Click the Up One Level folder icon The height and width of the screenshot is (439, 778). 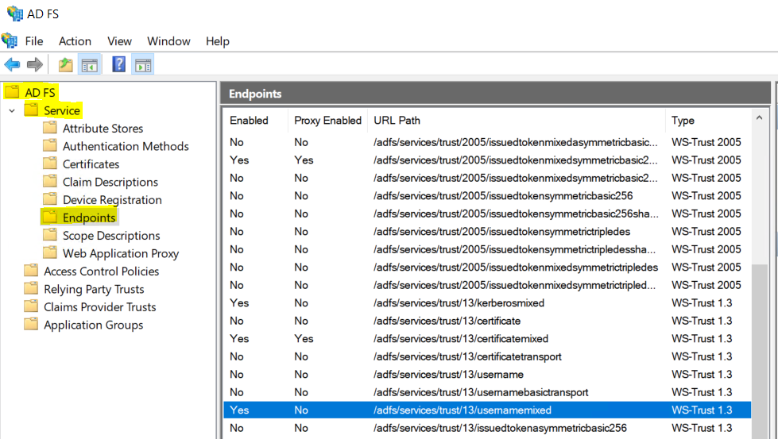(x=65, y=64)
